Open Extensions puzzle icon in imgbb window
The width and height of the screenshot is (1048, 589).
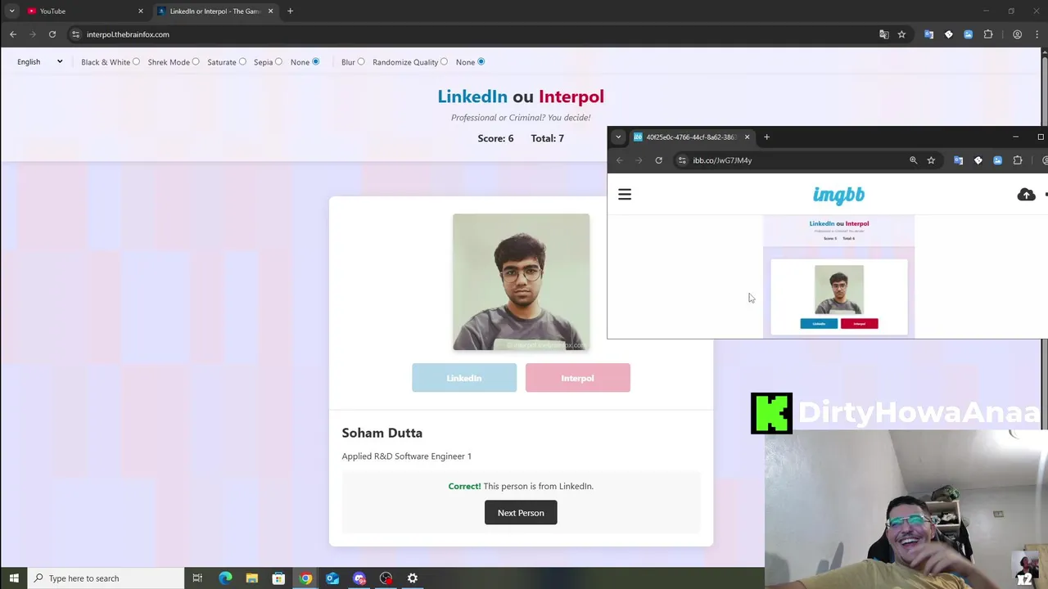coord(1018,160)
